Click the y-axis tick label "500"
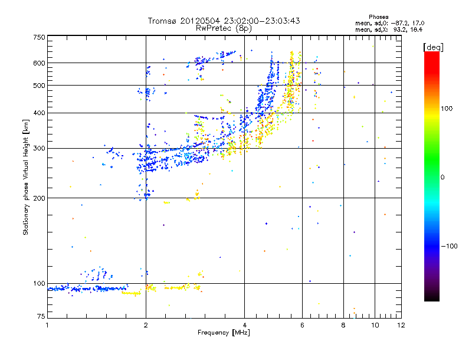Screen dimensions: 472x354 [39, 86]
